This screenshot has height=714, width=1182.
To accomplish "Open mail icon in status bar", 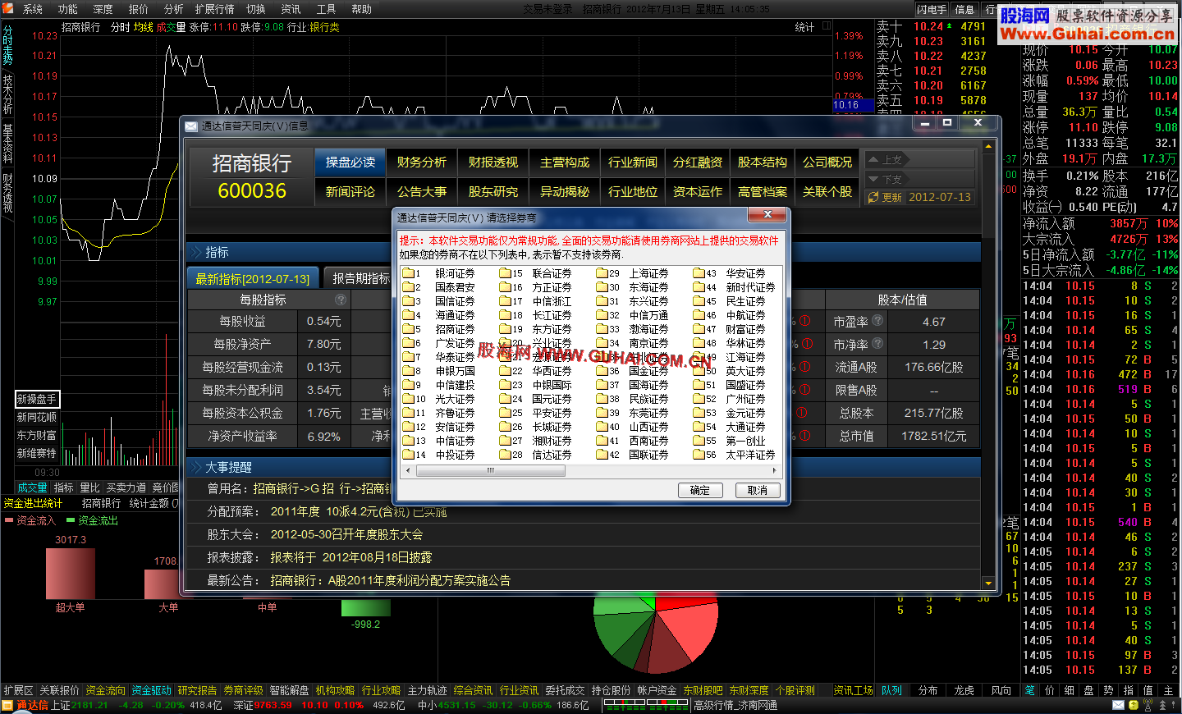I will [x=1119, y=705].
